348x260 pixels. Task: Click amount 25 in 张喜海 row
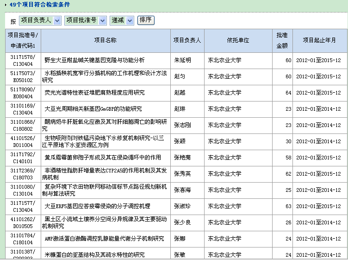(x=288, y=190)
